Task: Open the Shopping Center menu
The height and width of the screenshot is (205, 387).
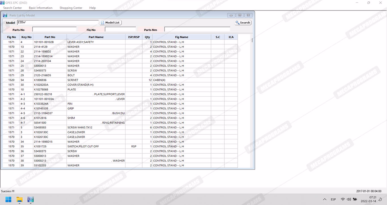Action: (x=71, y=8)
